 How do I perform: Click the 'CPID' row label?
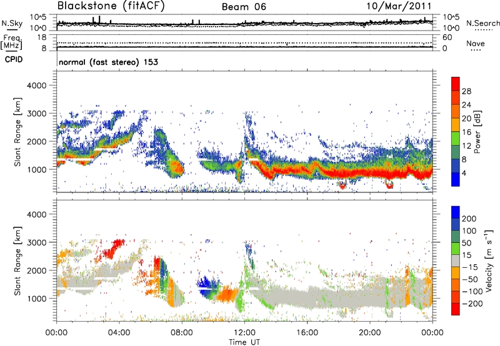pyautogui.click(x=14, y=59)
